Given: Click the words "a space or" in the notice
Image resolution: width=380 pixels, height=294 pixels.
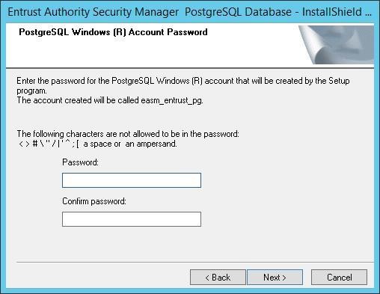Looking at the screenshot, I should point(102,144).
